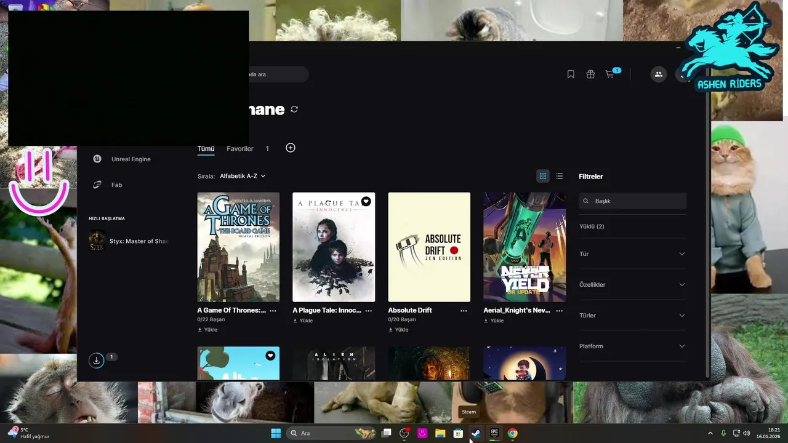Click the Absolute Drift title text
This screenshot has width=788, height=443.
tap(410, 311)
